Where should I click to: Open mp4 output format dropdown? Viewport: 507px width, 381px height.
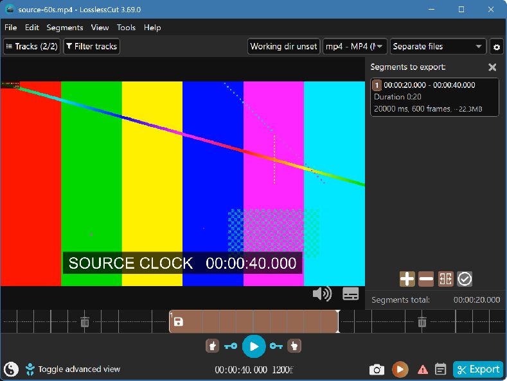coord(355,46)
